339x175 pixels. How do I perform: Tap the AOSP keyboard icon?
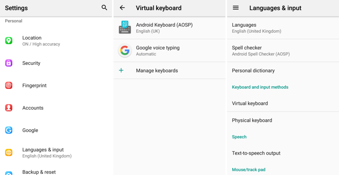pyautogui.click(x=125, y=27)
